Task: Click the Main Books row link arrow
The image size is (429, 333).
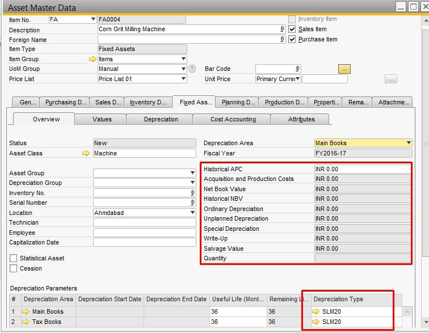Action: [x=26, y=311]
